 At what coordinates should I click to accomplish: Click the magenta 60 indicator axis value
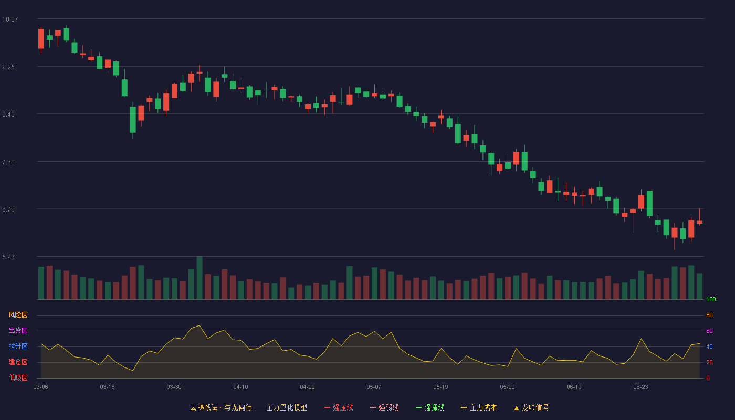point(709,331)
